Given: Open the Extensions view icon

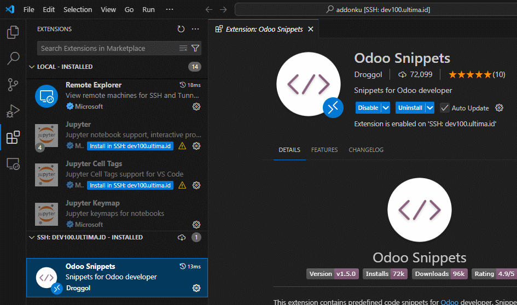Looking at the screenshot, I should click(13, 137).
